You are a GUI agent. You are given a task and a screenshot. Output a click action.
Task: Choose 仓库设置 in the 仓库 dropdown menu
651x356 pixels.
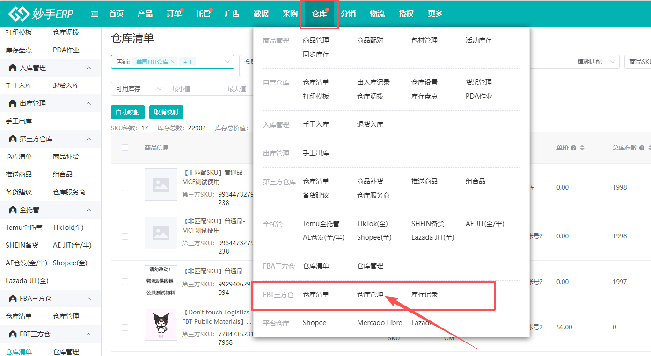coord(424,83)
